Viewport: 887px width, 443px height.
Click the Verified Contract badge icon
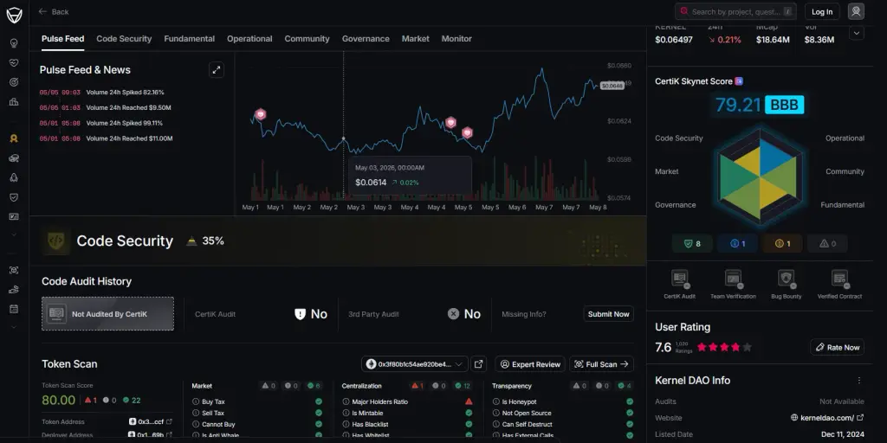pyautogui.click(x=839, y=279)
